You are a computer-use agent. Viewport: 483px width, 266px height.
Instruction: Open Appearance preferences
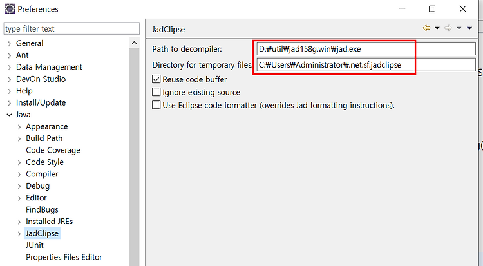tap(47, 126)
